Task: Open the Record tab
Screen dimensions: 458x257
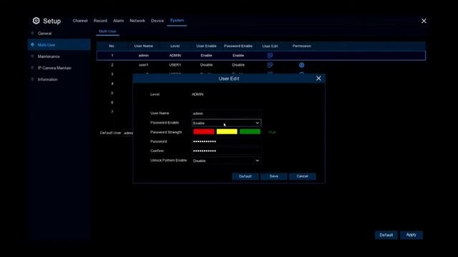Action: tap(100, 21)
